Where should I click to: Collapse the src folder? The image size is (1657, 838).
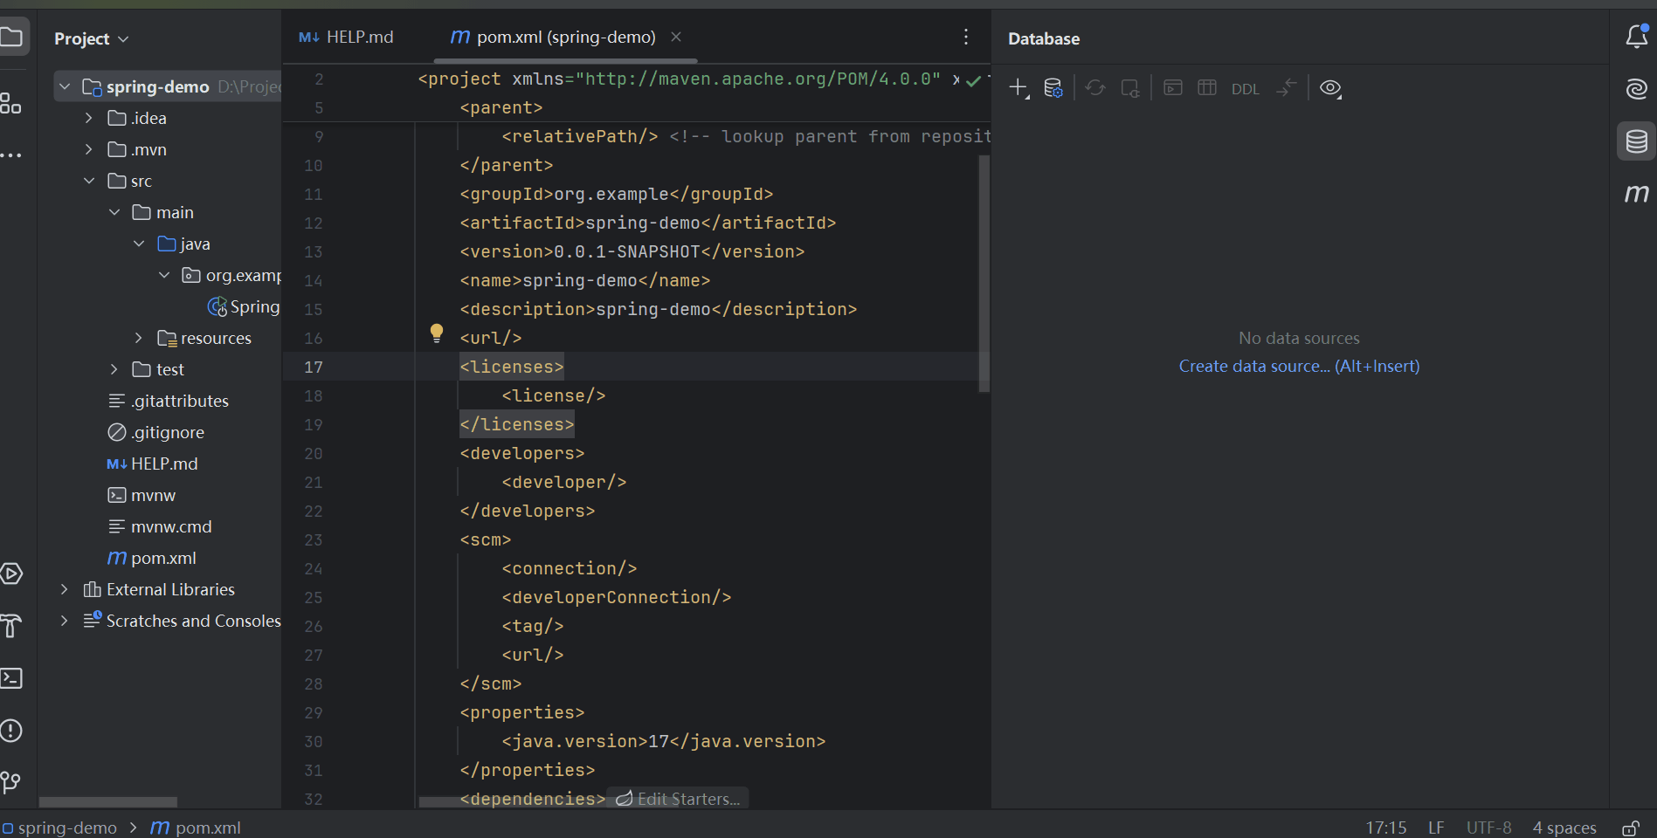88,181
